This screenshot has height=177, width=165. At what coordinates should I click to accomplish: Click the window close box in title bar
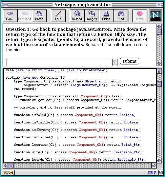pyautogui.click(x=6, y=5)
